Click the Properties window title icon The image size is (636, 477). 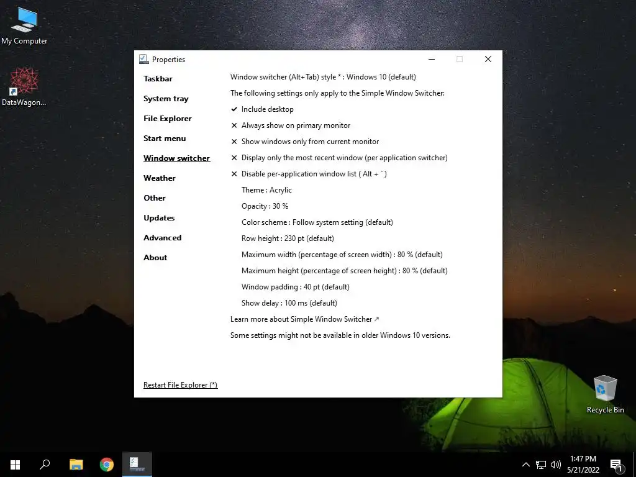coord(143,59)
